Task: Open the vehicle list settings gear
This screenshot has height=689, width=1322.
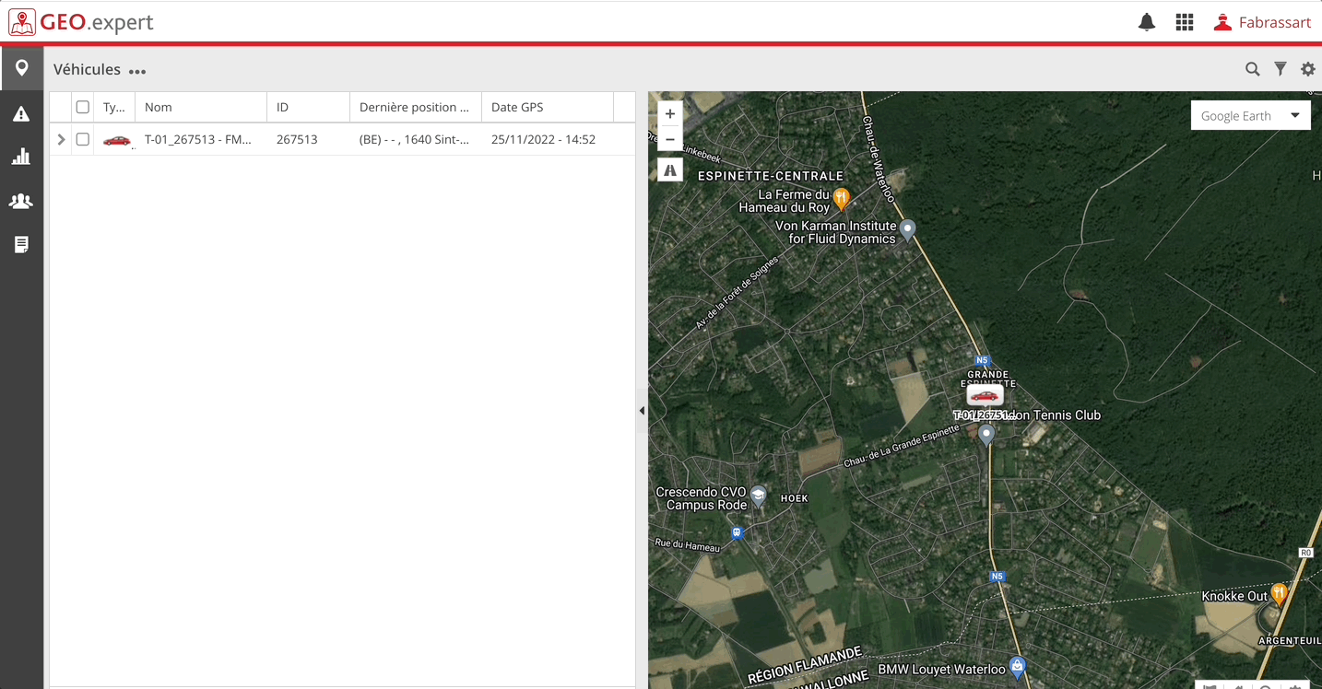Action: pyautogui.click(x=1308, y=69)
